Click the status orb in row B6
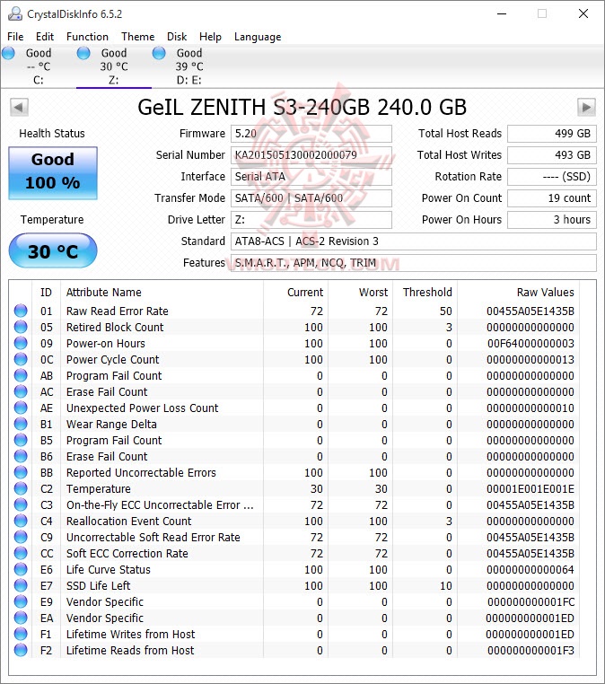The height and width of the screenshot is (684, 605). click(x=21, y=456)
